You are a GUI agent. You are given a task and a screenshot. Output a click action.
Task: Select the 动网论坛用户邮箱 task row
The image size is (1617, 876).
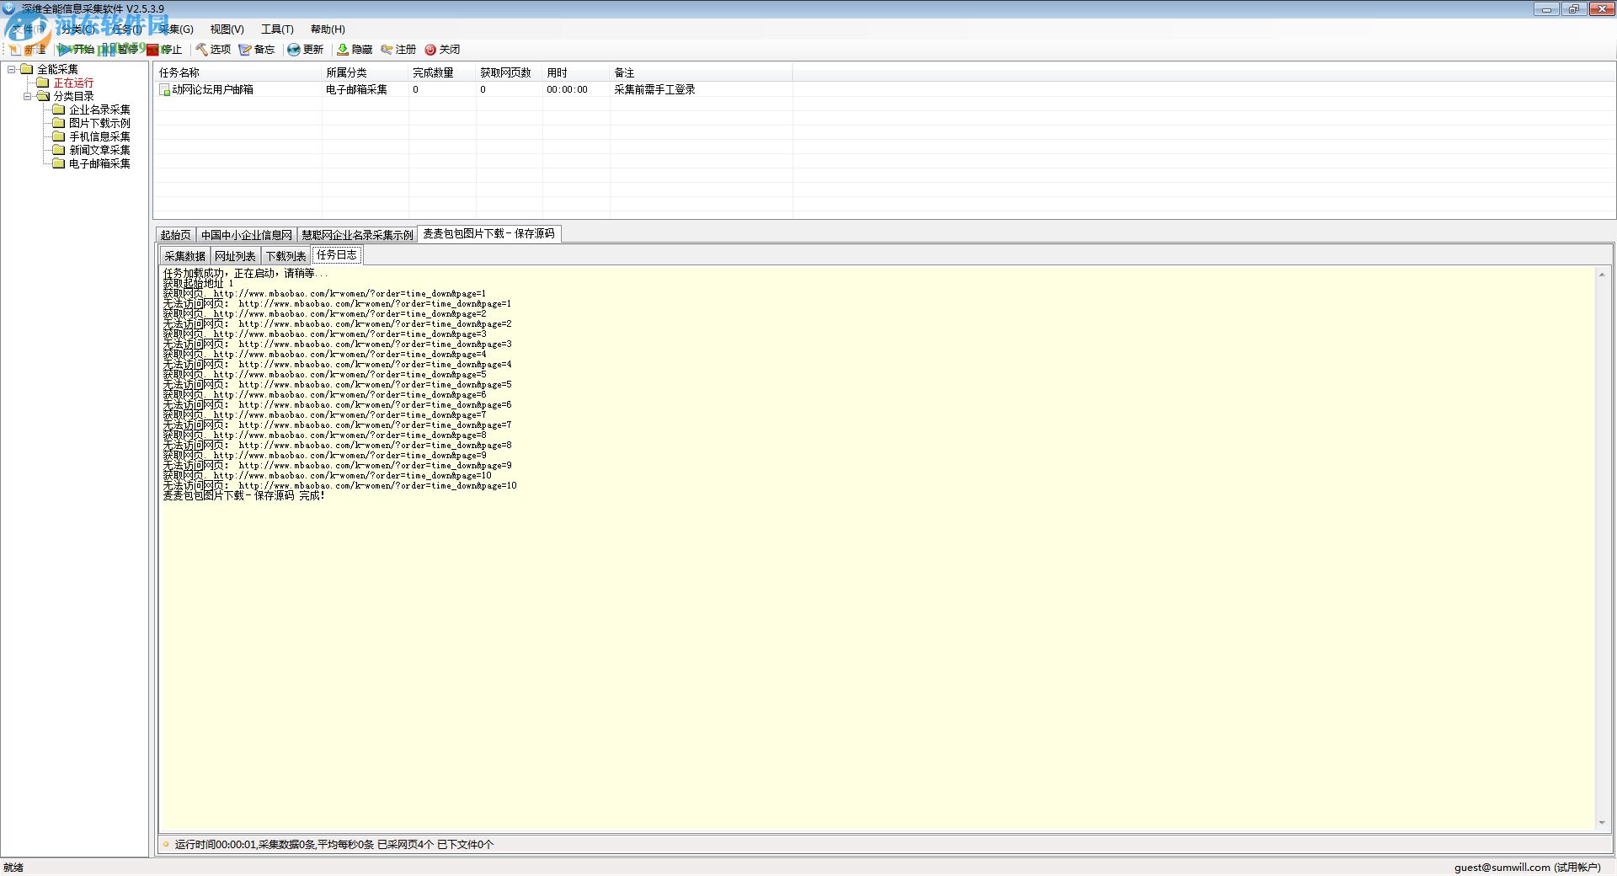click(x=212, y=89)
